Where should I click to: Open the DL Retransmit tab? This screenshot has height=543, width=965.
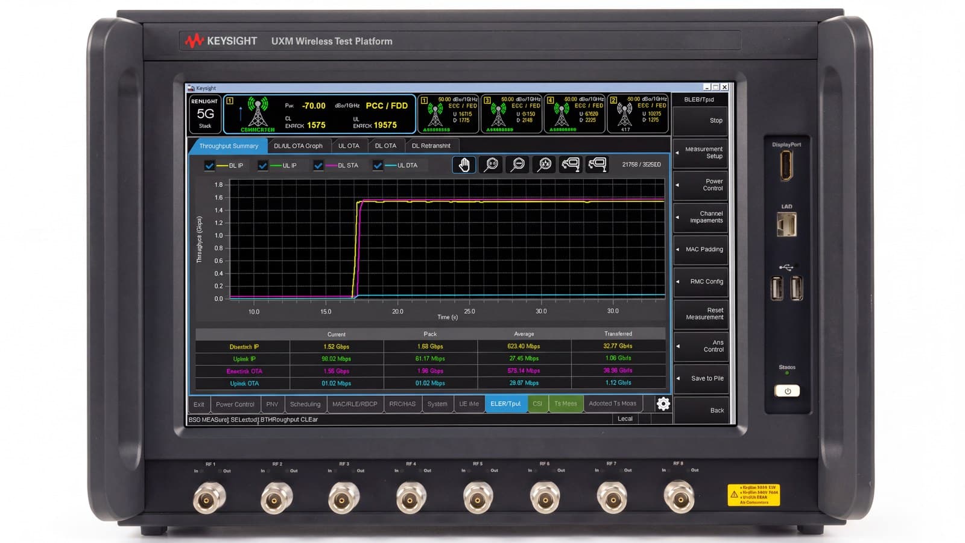click(x=431, y=146)
